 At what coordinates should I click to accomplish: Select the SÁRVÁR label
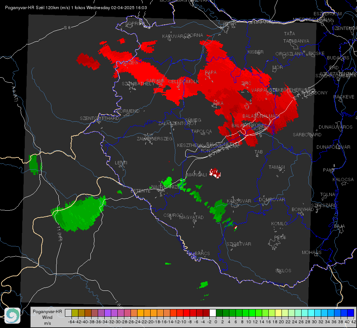point(155,81)
